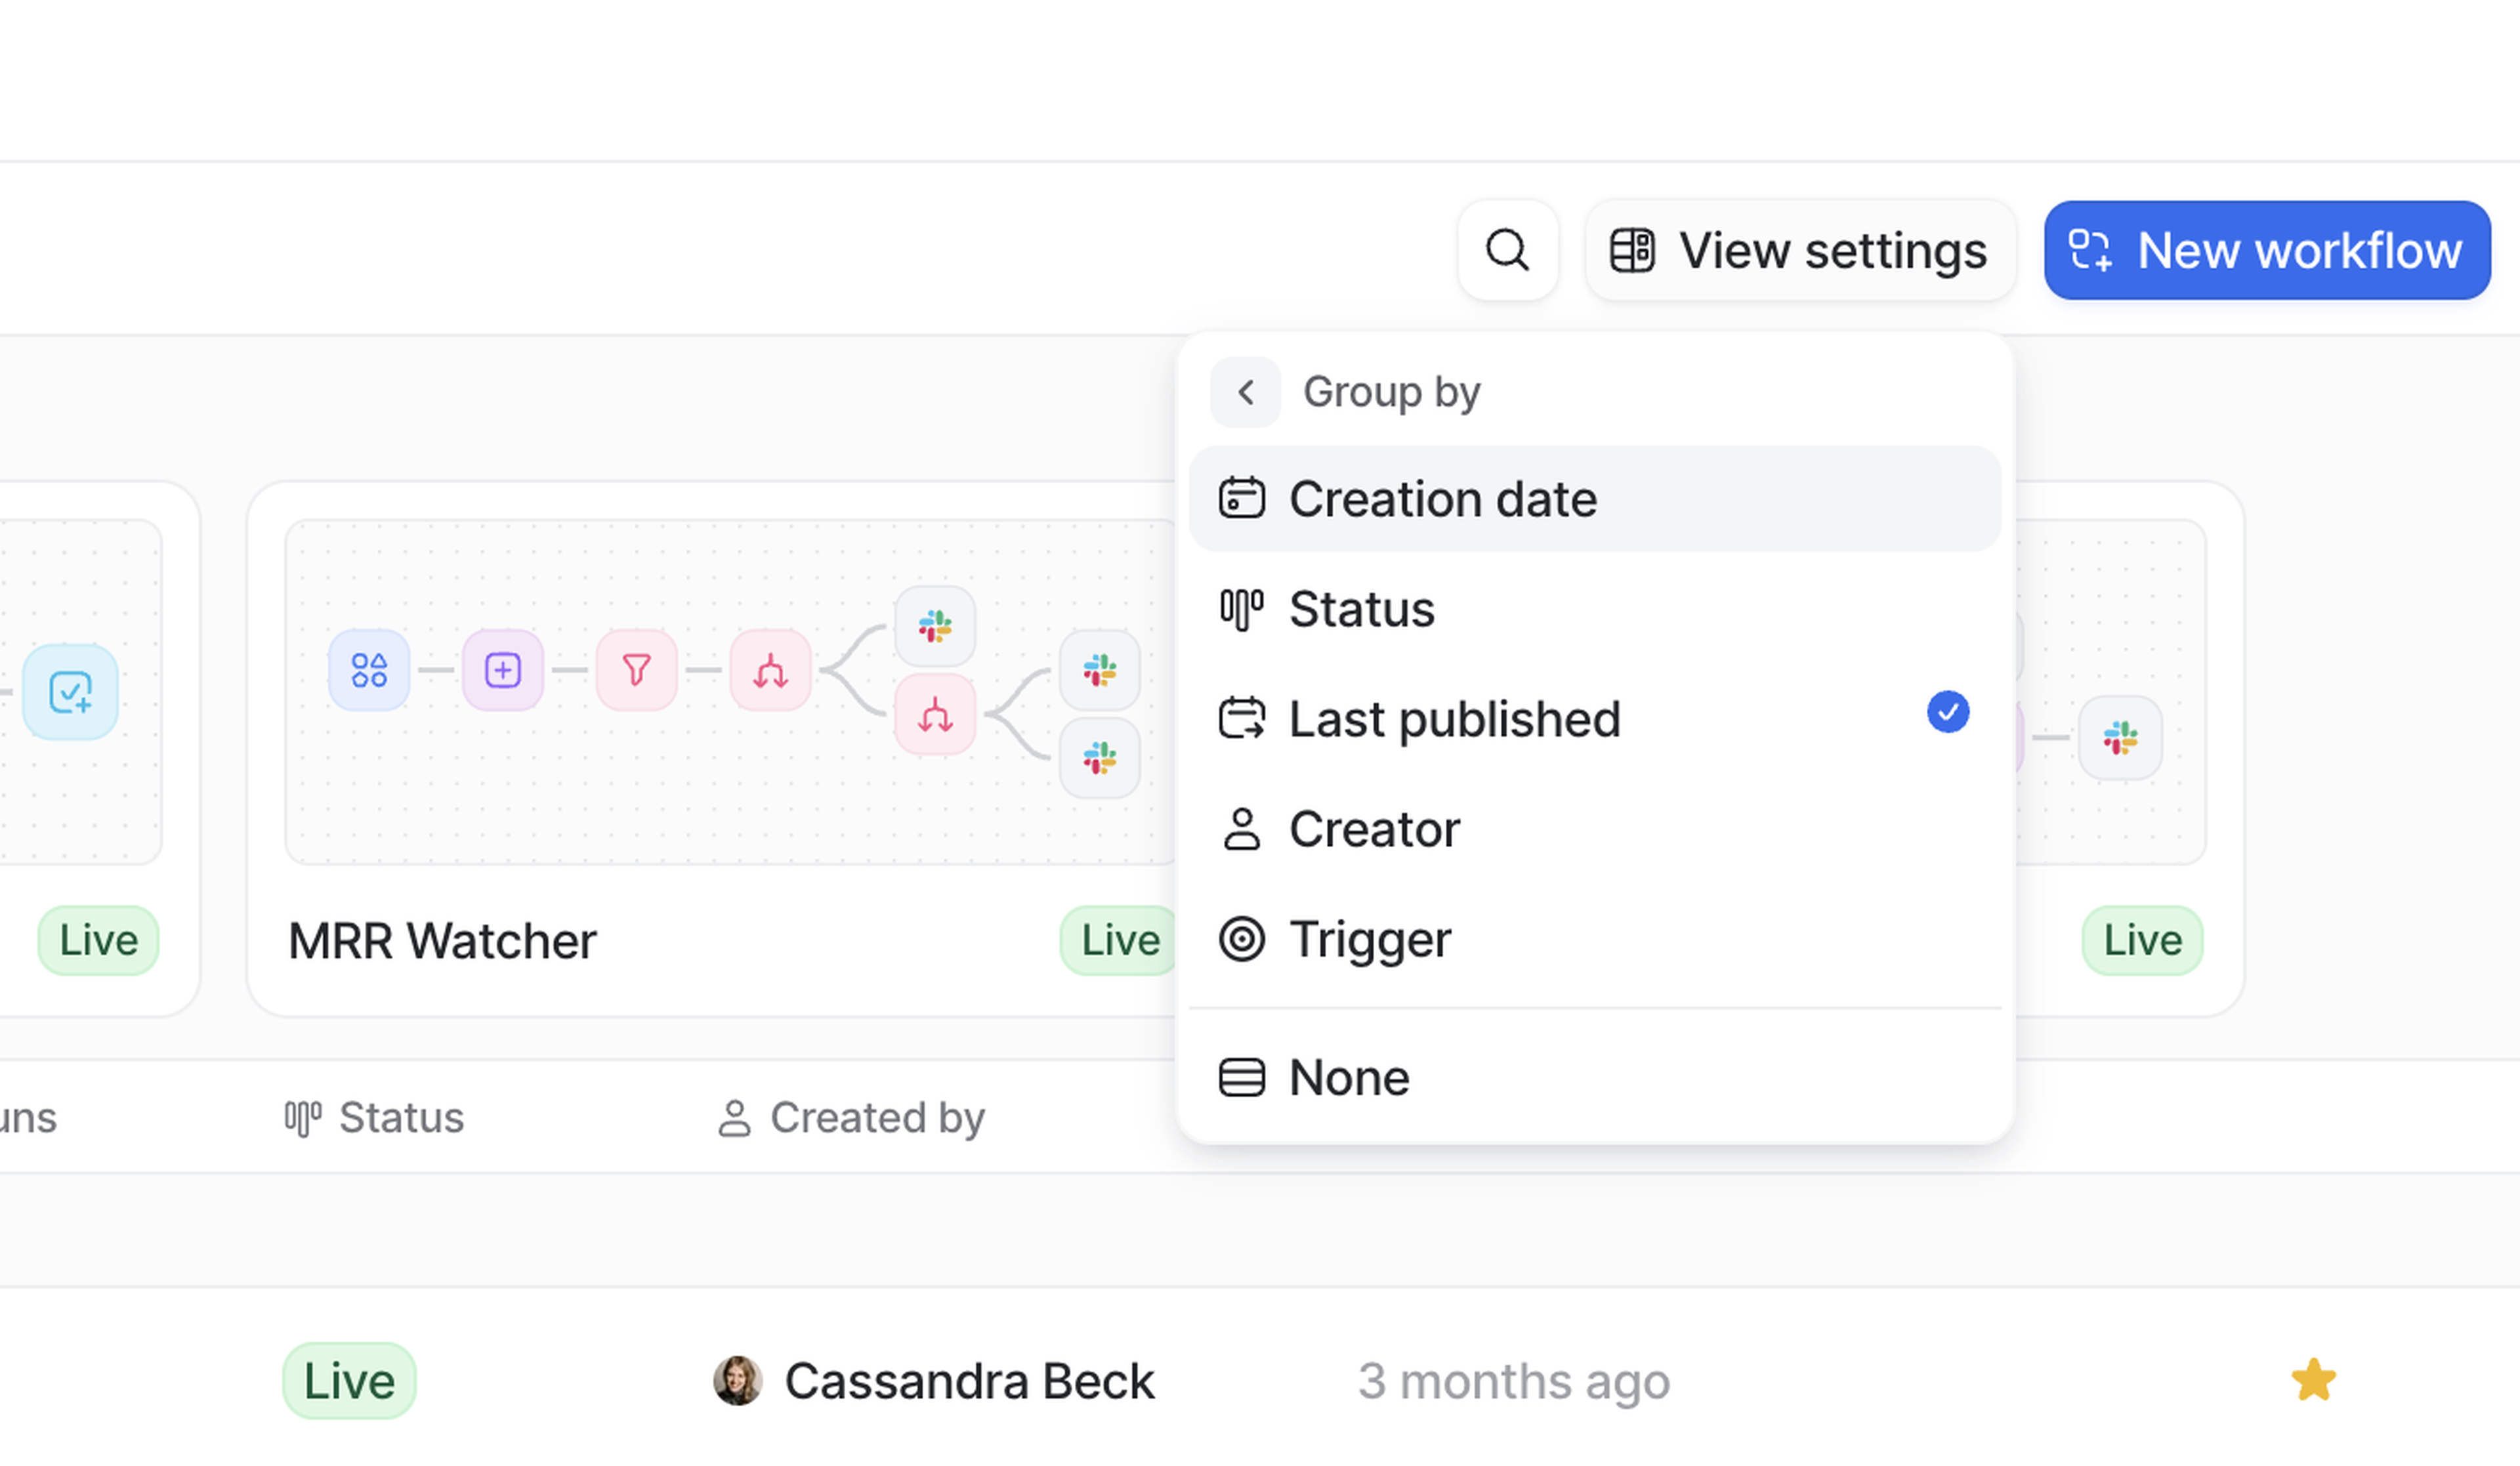Image resolution: width=2520 pixels, height=1466 pixels.
Task: Click Cassandra Beck's avatar
Action: pyautogui.click(x=737, y=1380)
